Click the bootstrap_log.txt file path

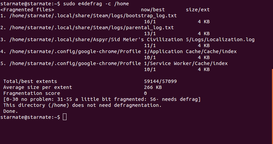pos(93,16)
